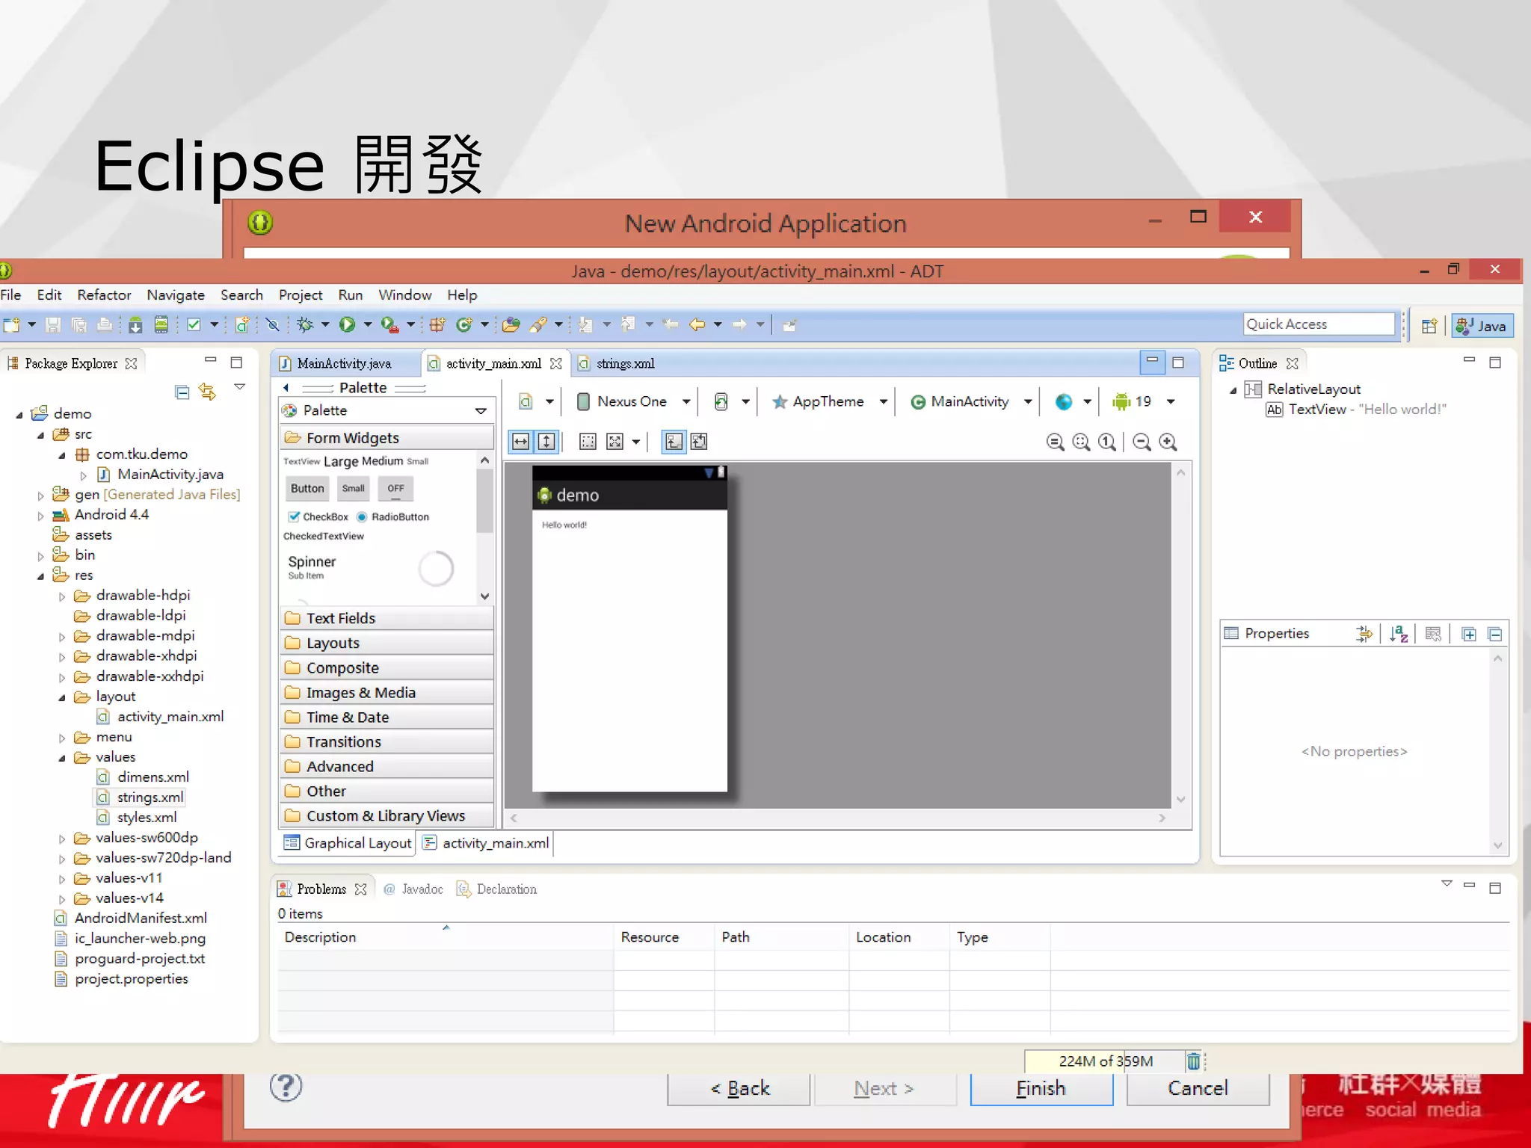
Task: Switch to the strings.xml editor tab
Action: pos(617,363)
